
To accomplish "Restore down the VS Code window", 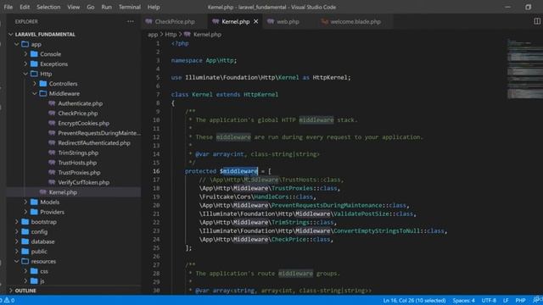I will [x=528, y=7].
